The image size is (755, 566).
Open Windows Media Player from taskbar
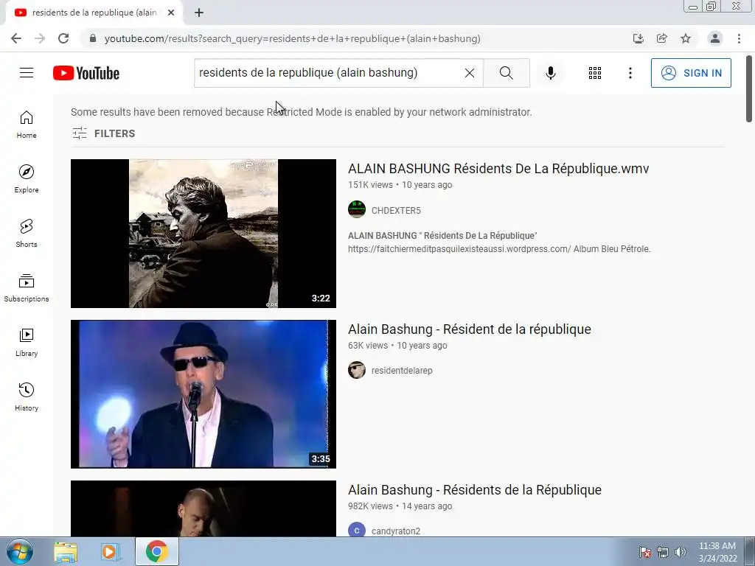pos(109,551)
